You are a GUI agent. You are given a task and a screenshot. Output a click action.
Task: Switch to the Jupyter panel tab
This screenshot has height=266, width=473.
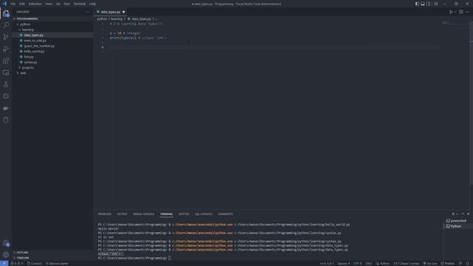click(x=184, y=214)
